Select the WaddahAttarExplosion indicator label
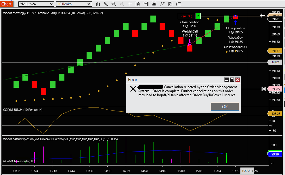This screenshot has width=285, height=175. coord(60,139)
